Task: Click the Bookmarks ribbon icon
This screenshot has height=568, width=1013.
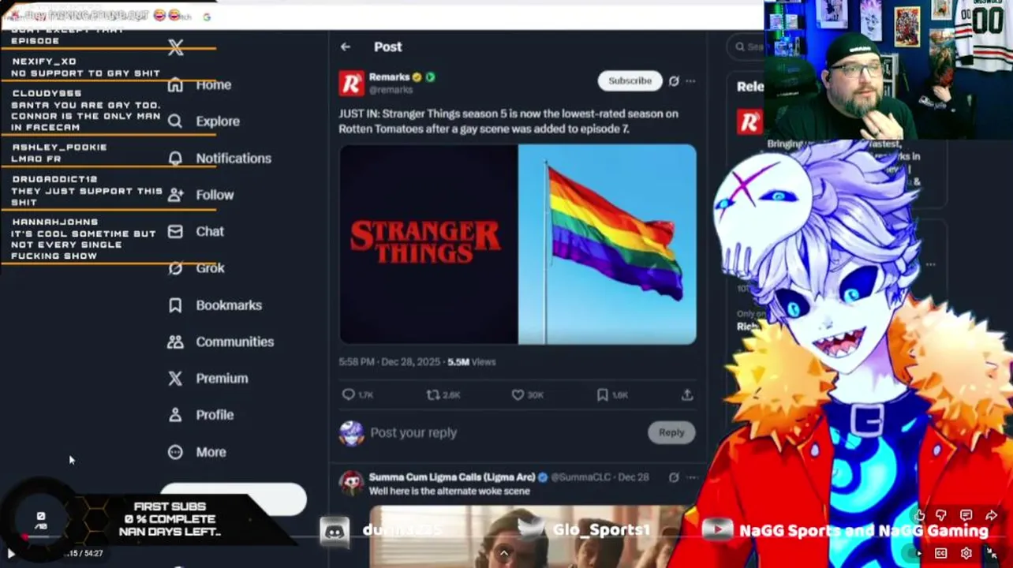Action: coord(175,305)
